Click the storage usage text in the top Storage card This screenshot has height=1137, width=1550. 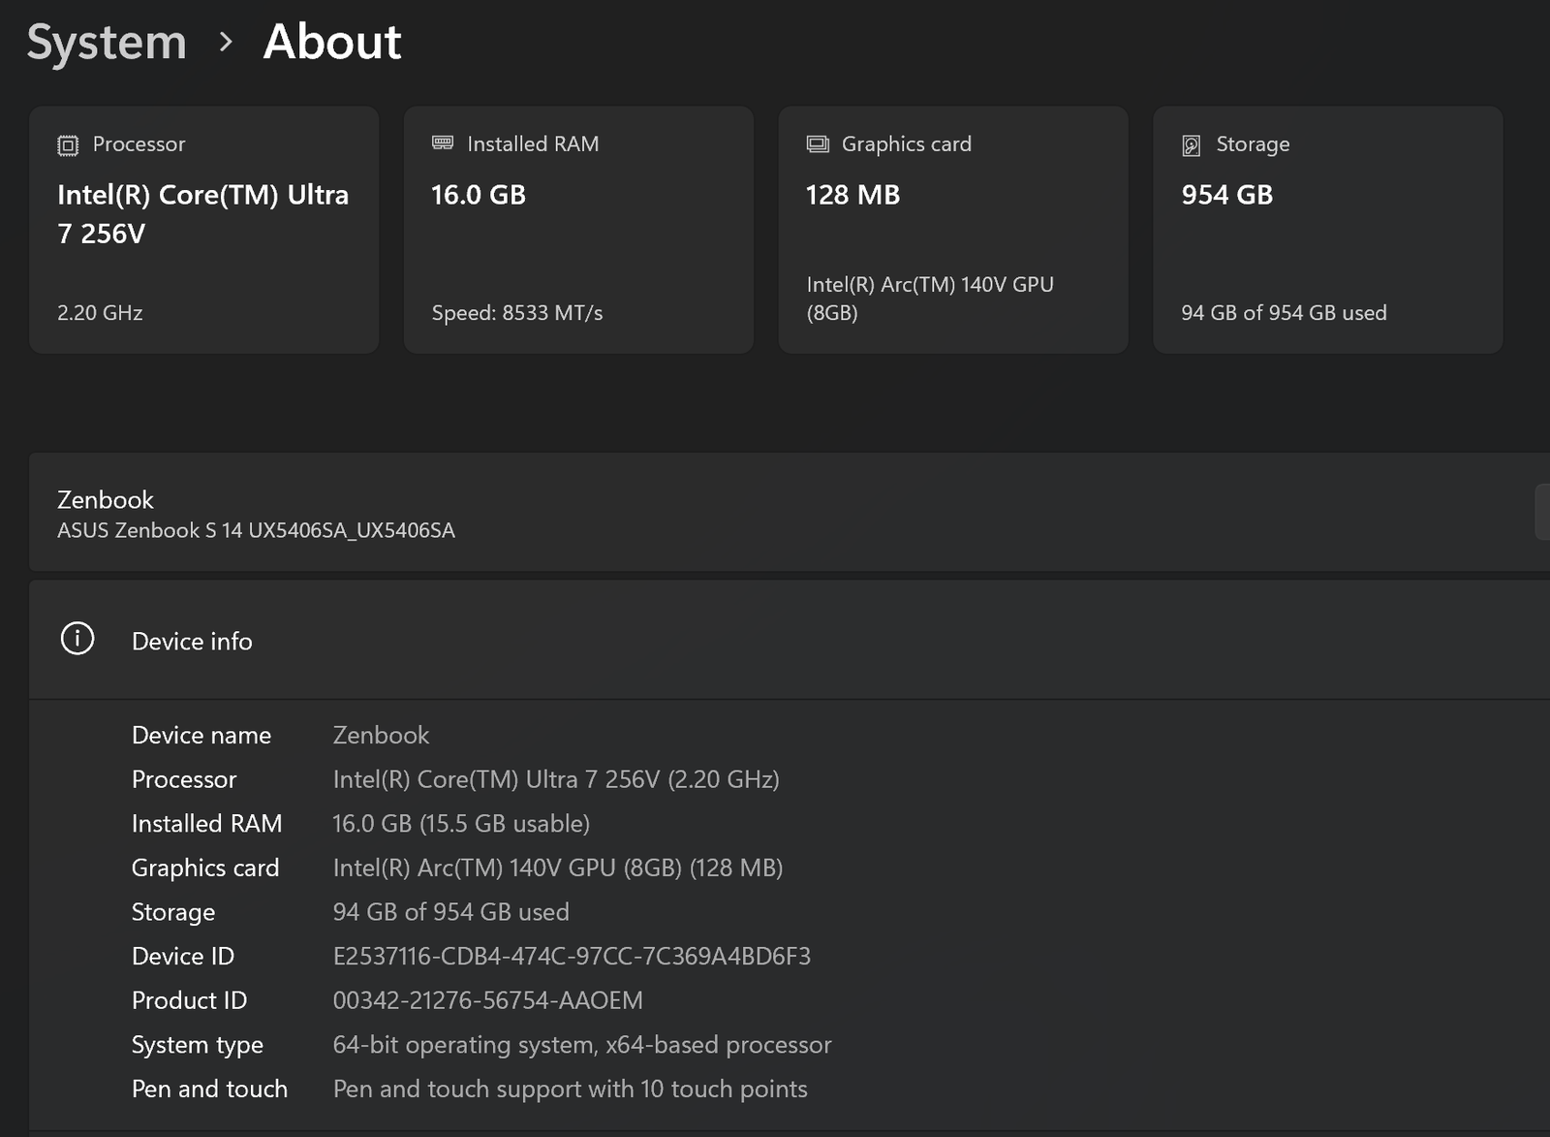pos(1284,313)
